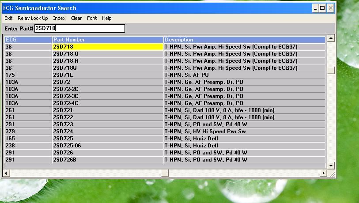Open the Help menu
This screenshot has height=203, width=359.
(107, 18)
